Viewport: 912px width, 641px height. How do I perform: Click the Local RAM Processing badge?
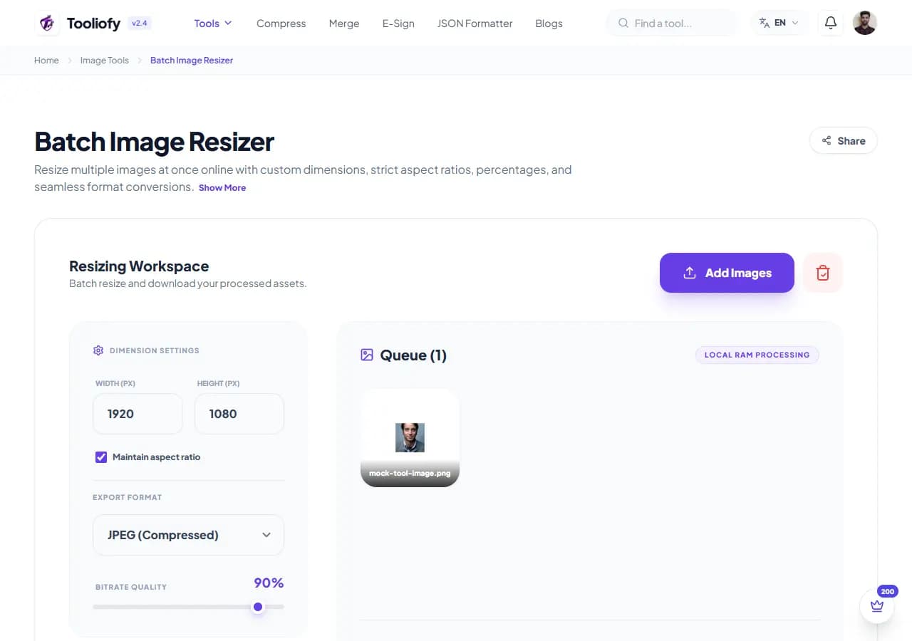[757, 355]
